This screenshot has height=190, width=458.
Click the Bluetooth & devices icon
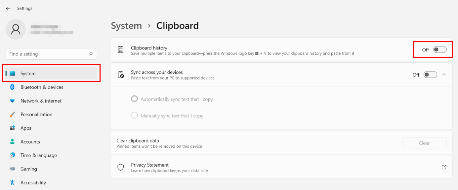12,87
